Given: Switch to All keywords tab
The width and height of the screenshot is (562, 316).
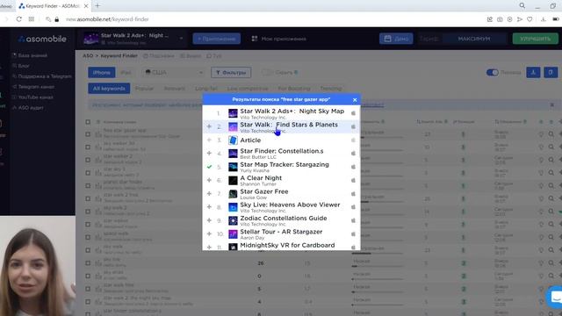Looking at the screenshot, I should [x=109, y=89].
